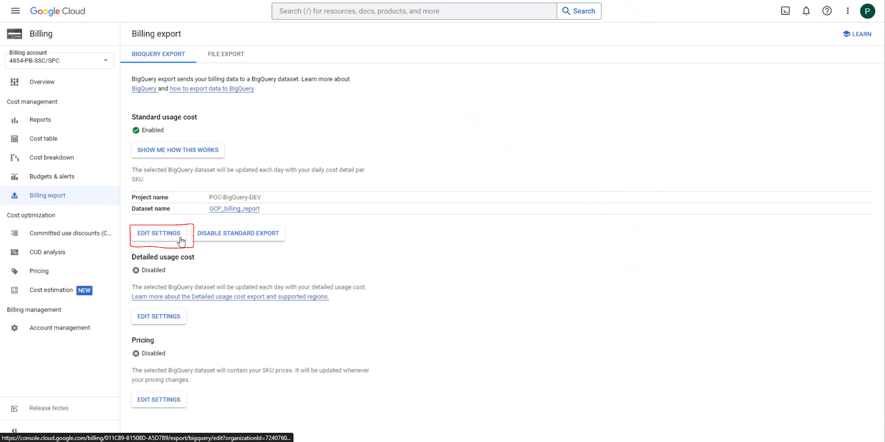Image resolution: width=885 pixels, height=442 pixels.
Task: Click the Cost estimation calculator icon
Action: 14,290
